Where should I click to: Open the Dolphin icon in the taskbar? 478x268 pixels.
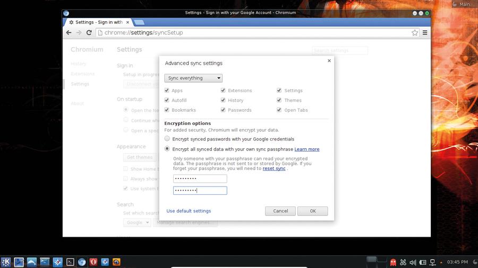32,262
